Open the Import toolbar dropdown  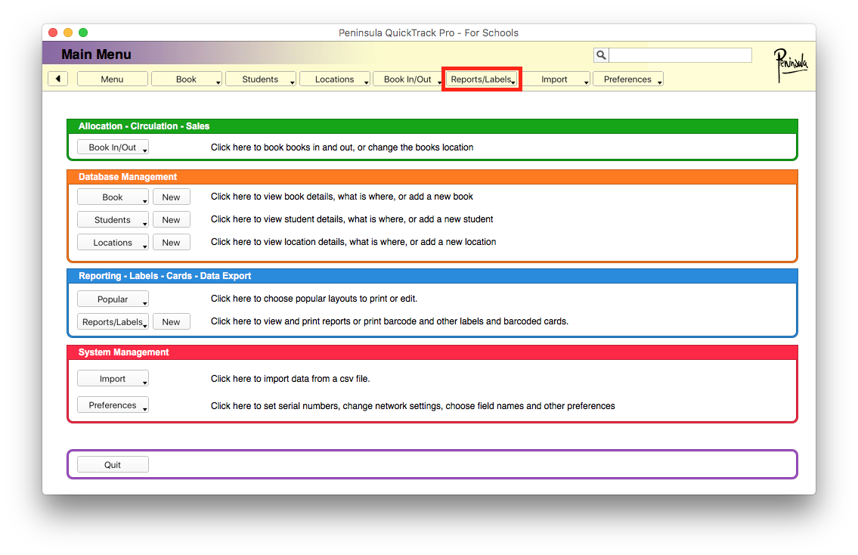555,79
